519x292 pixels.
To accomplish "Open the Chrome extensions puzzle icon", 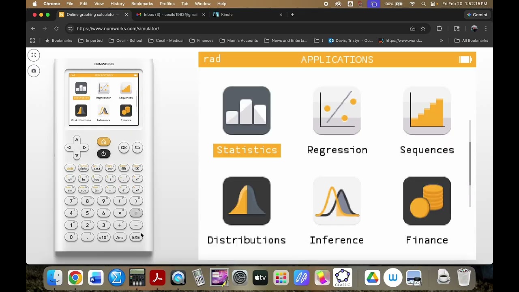I will [439, 28].
